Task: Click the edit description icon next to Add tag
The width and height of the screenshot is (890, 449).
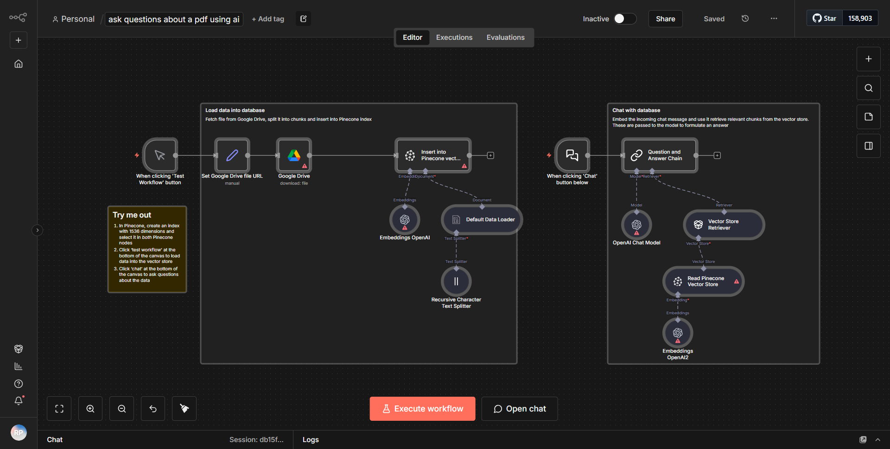Action: point(303,19)
